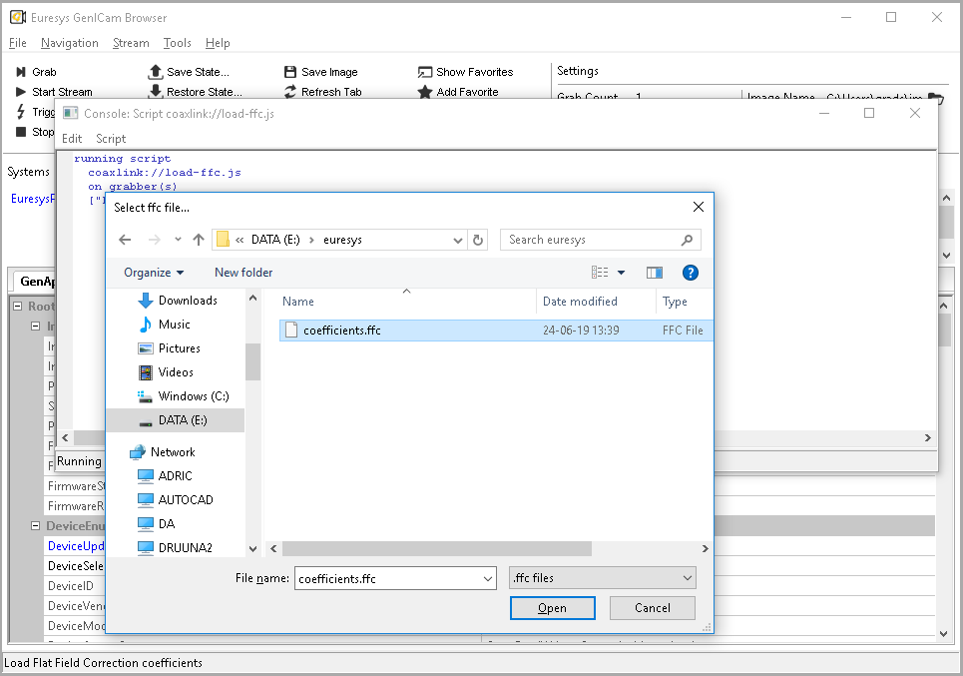Expand the File name combo box
Image resolution: width=963 pixels, height=676 pixels.
[488, 577]
